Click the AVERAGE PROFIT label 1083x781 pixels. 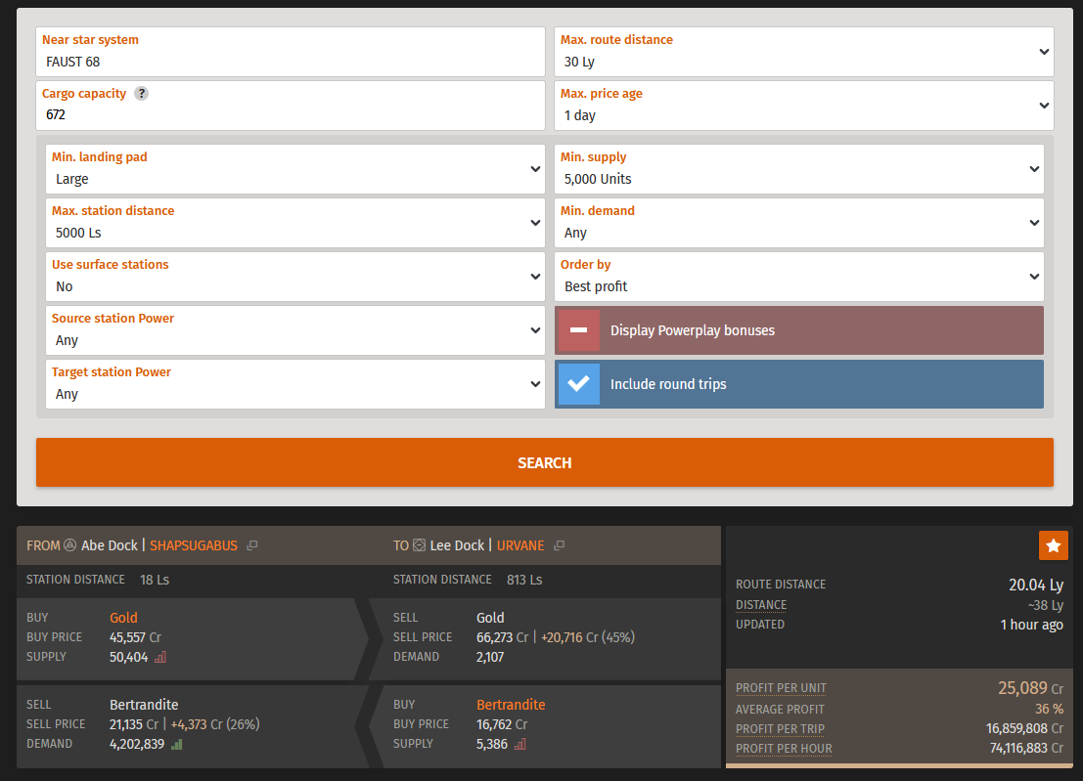pos(780,710)
